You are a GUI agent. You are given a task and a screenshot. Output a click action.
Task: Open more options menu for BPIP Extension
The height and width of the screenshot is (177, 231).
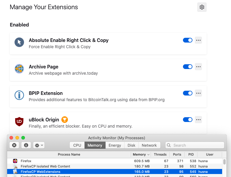198,93
